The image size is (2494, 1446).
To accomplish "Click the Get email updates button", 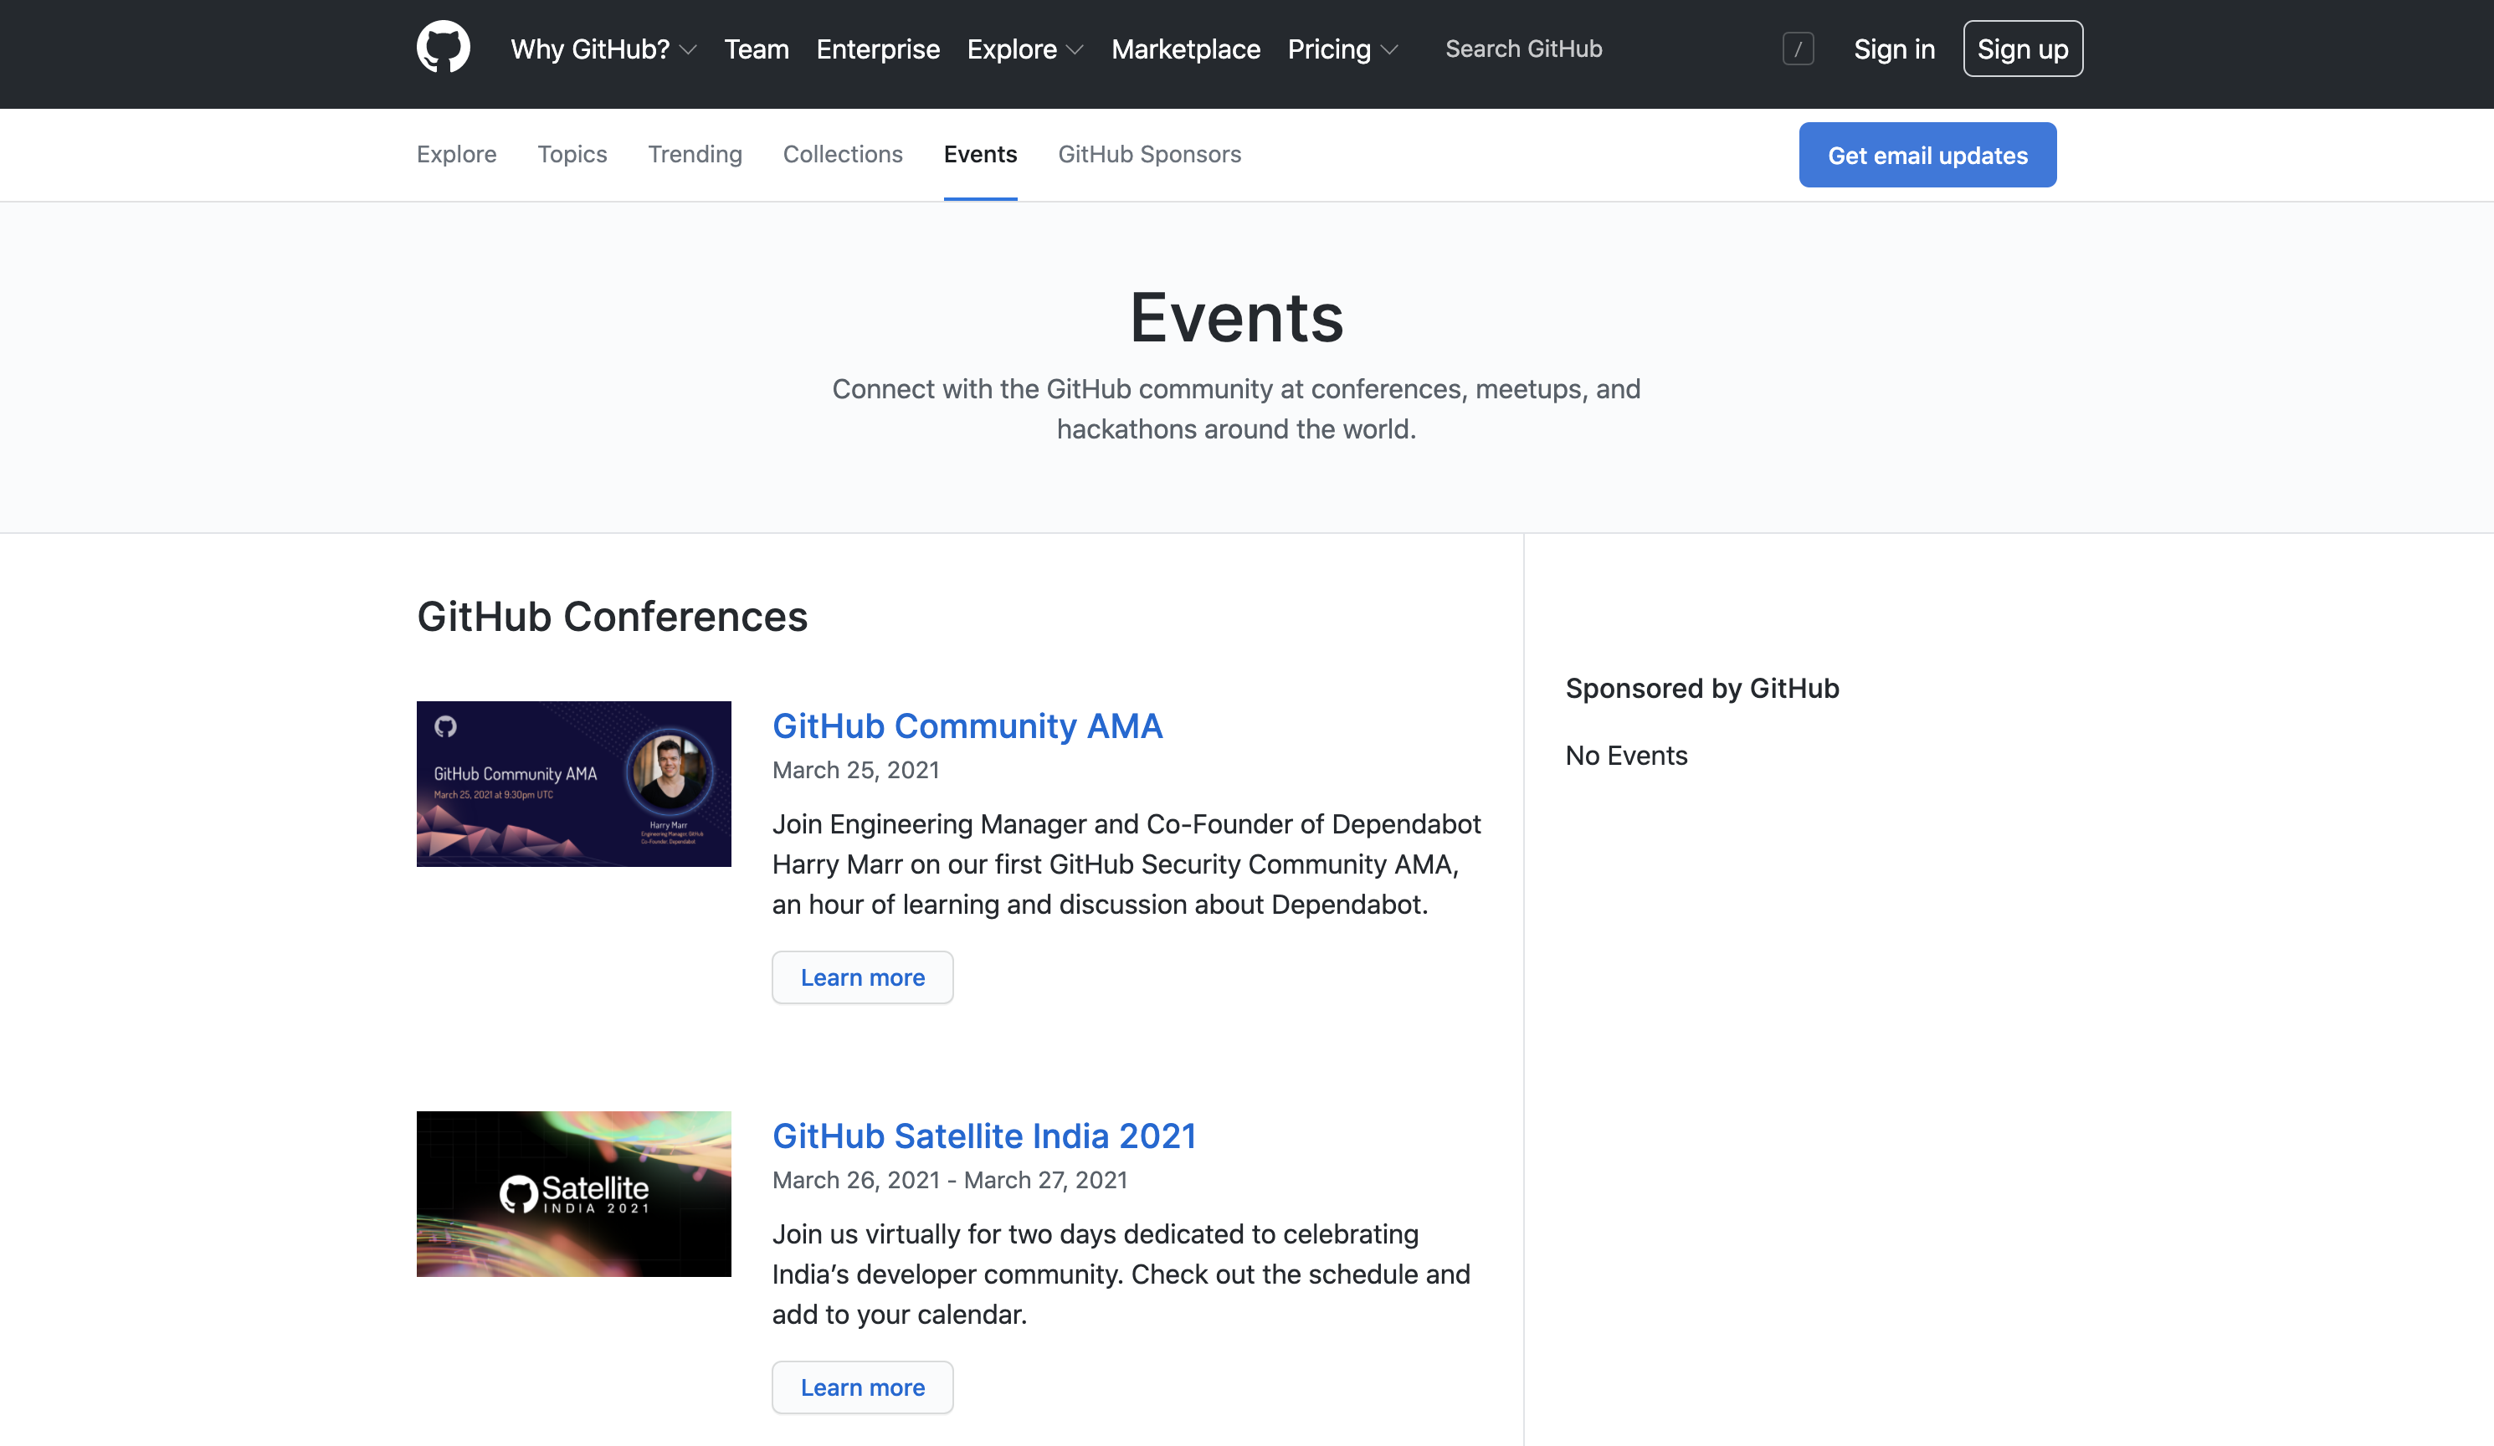I will pos(1926,156).
